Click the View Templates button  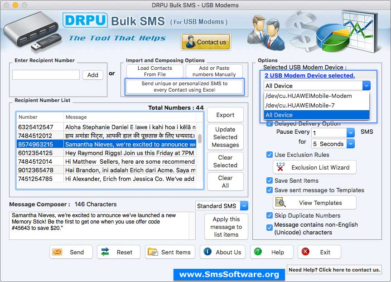315,203
